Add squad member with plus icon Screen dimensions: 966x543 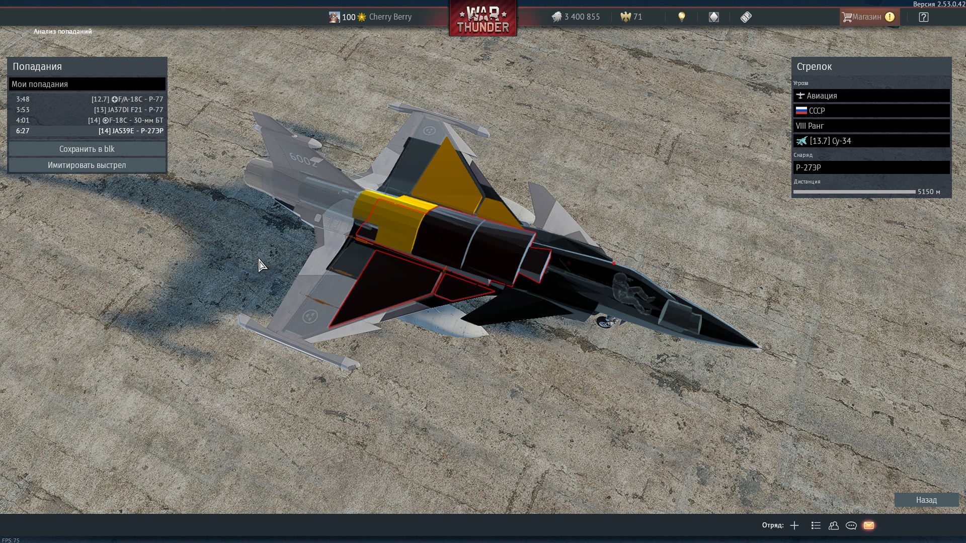coord(794,525)
